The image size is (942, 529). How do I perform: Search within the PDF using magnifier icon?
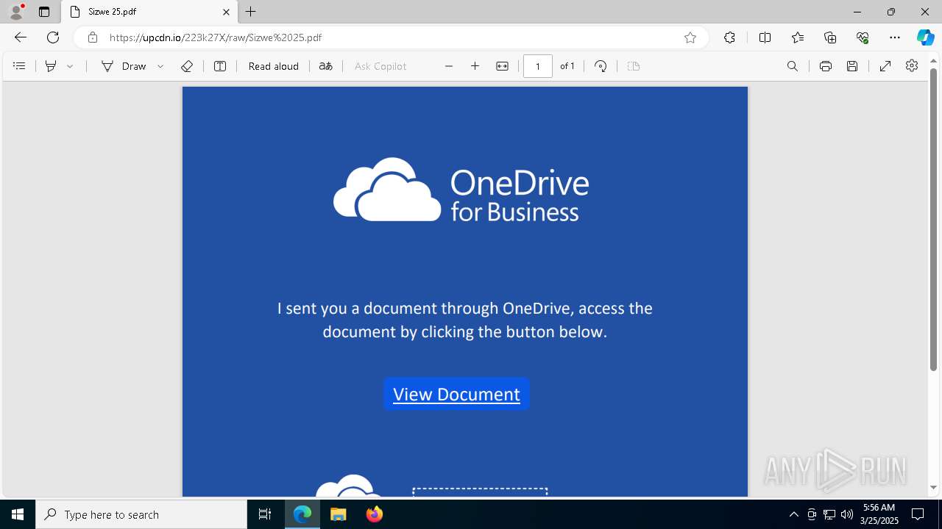pos(793,66)
